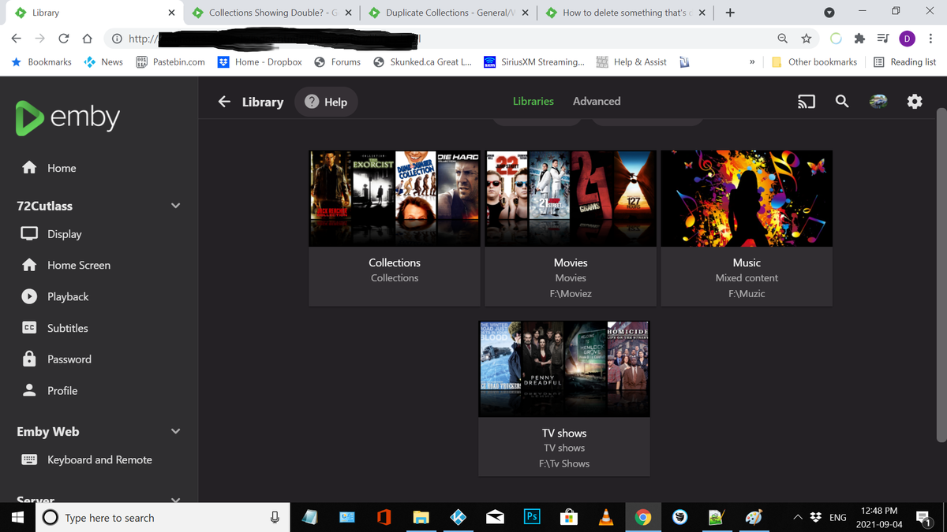Collapse the 72Cutlass sidebar section
This screenshot has width=947, height=532.
coord(176,206)
